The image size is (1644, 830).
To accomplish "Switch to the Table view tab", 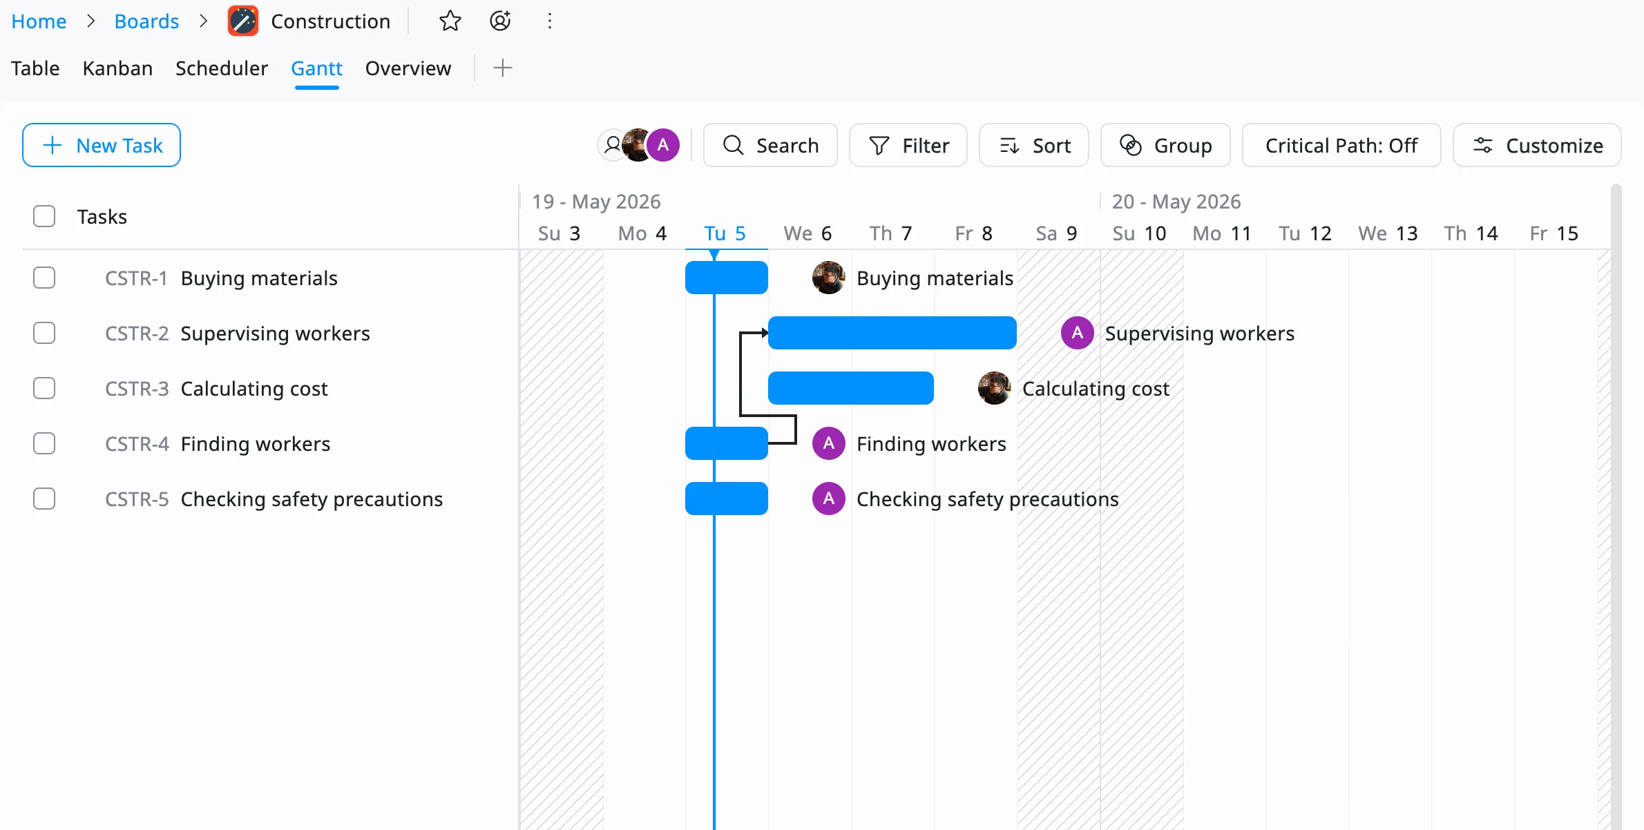I will 35,68.
